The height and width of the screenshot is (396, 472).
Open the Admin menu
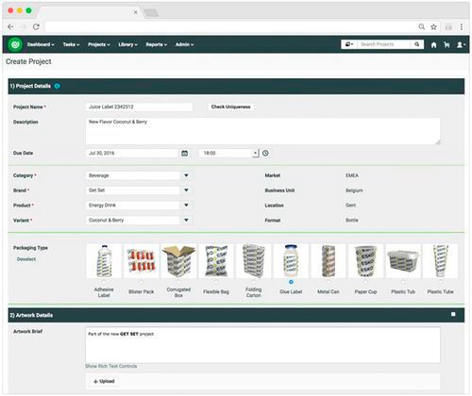coord(184,44)
